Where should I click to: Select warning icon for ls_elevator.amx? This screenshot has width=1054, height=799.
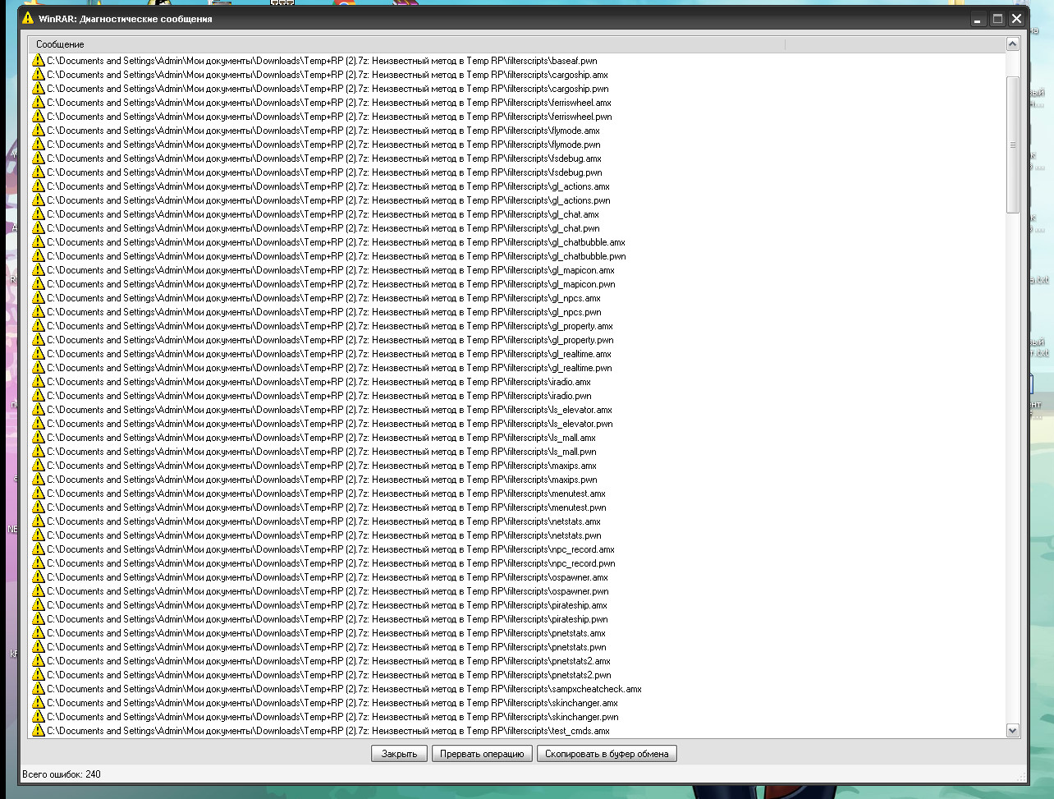[39, 410]
